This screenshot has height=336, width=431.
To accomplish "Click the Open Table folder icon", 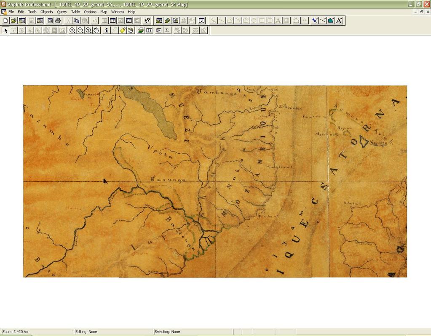I will (14, 21).
